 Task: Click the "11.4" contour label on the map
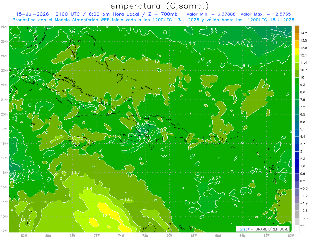tap(88, 189)
